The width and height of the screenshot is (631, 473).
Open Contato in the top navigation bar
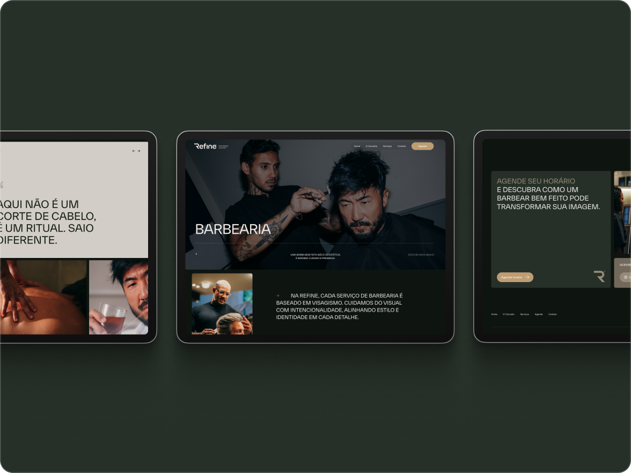pyautogui.click(x=401, y=146)
